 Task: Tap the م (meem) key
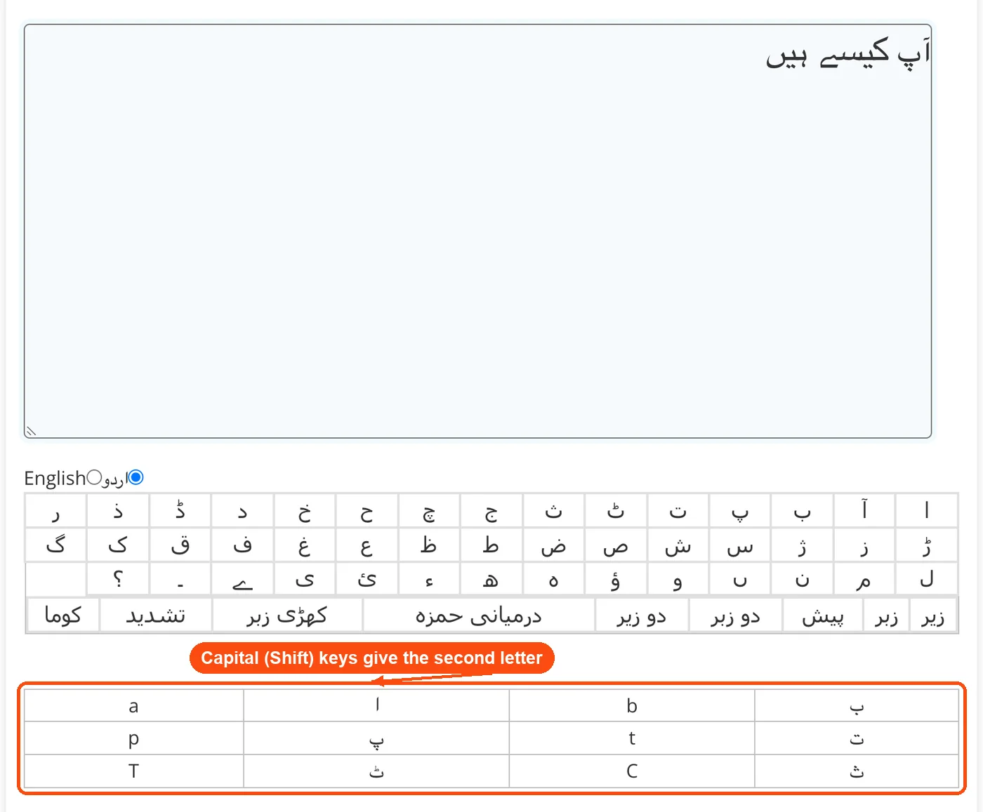coord(864,580)
